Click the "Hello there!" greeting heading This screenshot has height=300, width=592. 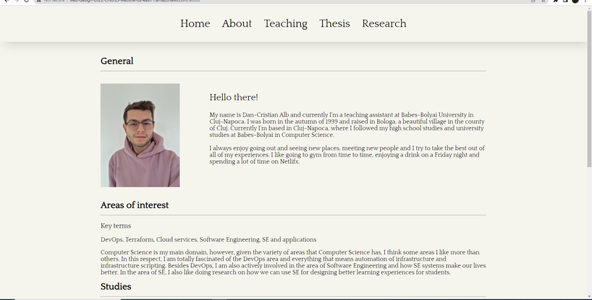pyautogui.click(x=234, y=97)
